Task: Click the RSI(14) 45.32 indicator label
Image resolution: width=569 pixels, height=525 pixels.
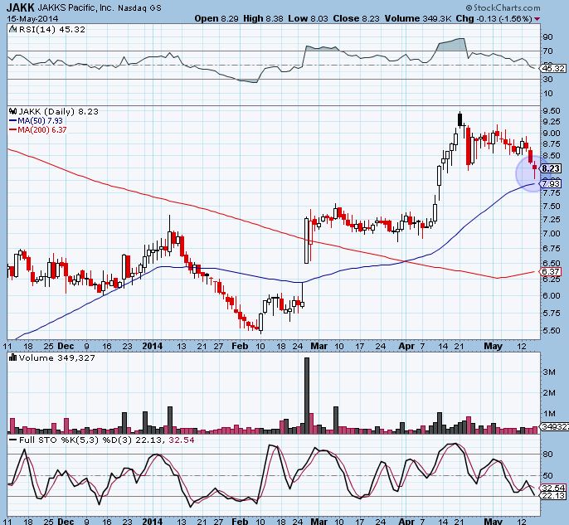Action: click(x=52, y=29)
